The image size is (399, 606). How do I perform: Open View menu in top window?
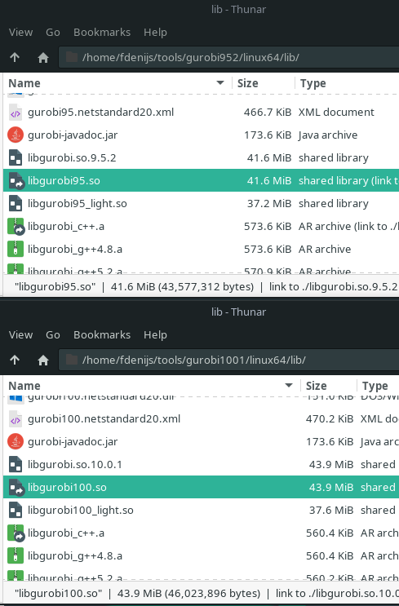(21, 32)
